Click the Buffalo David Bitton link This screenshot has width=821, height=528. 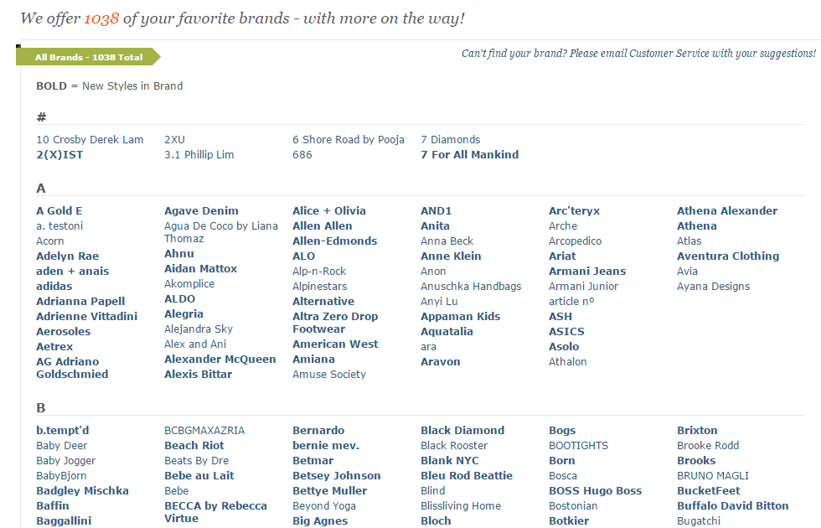point(732,506)
